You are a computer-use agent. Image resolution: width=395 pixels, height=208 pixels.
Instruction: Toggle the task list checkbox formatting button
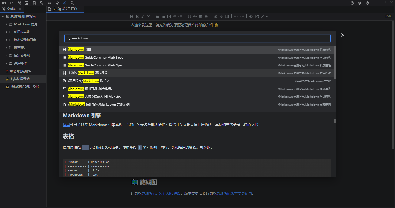[x=169, y=17]
